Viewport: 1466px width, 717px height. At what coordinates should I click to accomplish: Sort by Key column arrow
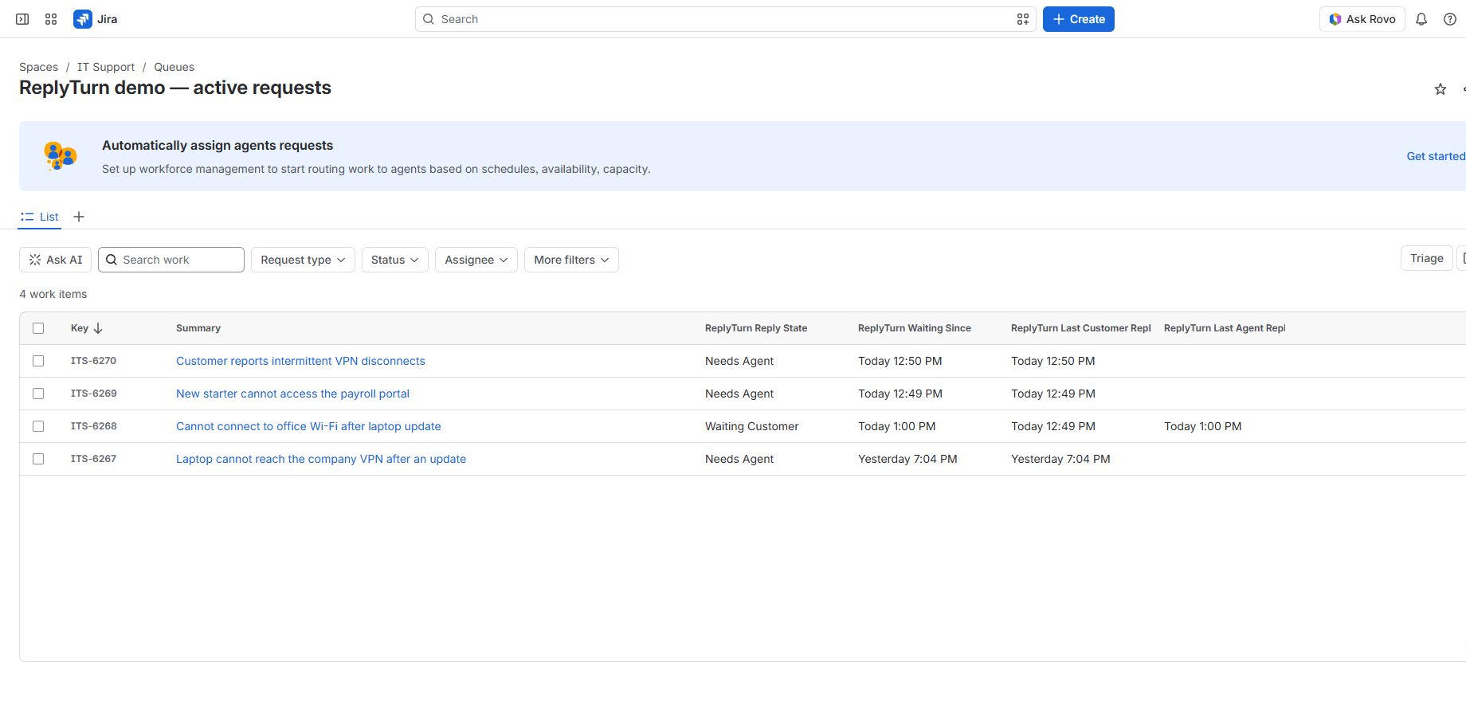98,328
